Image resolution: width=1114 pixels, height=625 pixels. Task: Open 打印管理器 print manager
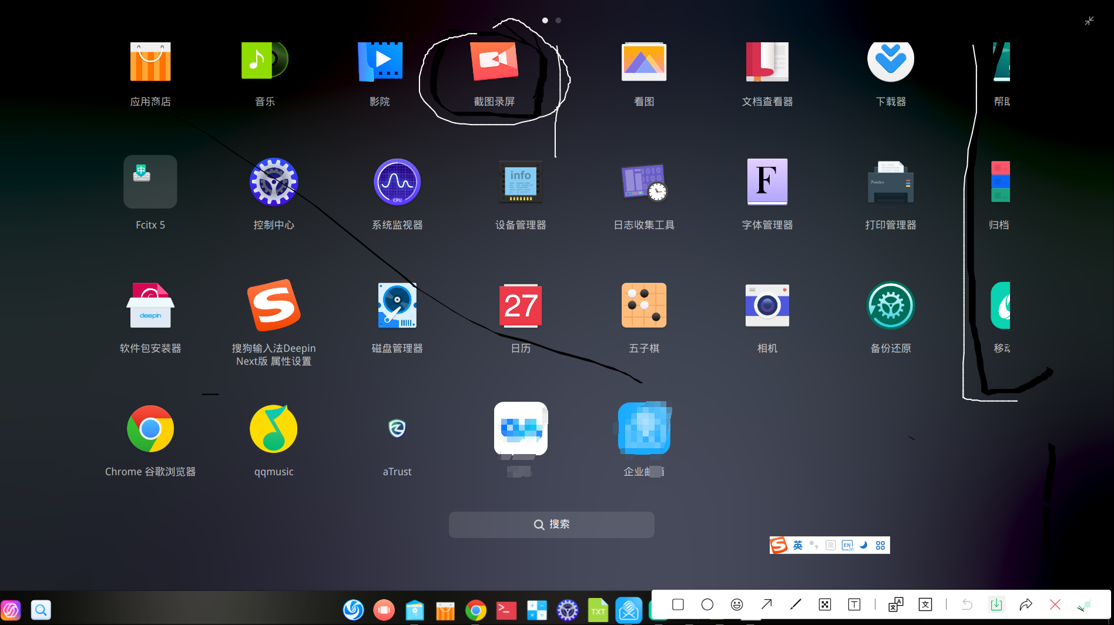891,182
